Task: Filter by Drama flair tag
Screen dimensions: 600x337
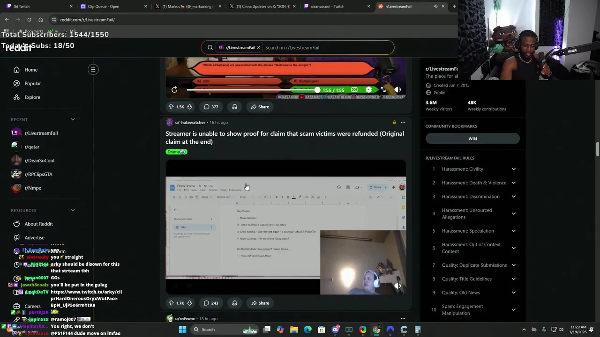Action: click(x=176, y=152)
